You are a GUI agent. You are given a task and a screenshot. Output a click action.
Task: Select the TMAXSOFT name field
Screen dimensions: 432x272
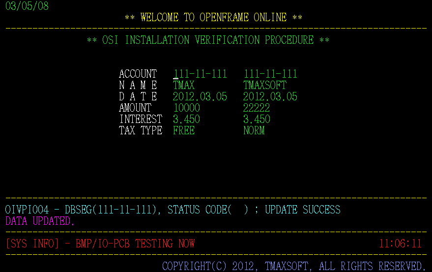(x=265, y=86)
